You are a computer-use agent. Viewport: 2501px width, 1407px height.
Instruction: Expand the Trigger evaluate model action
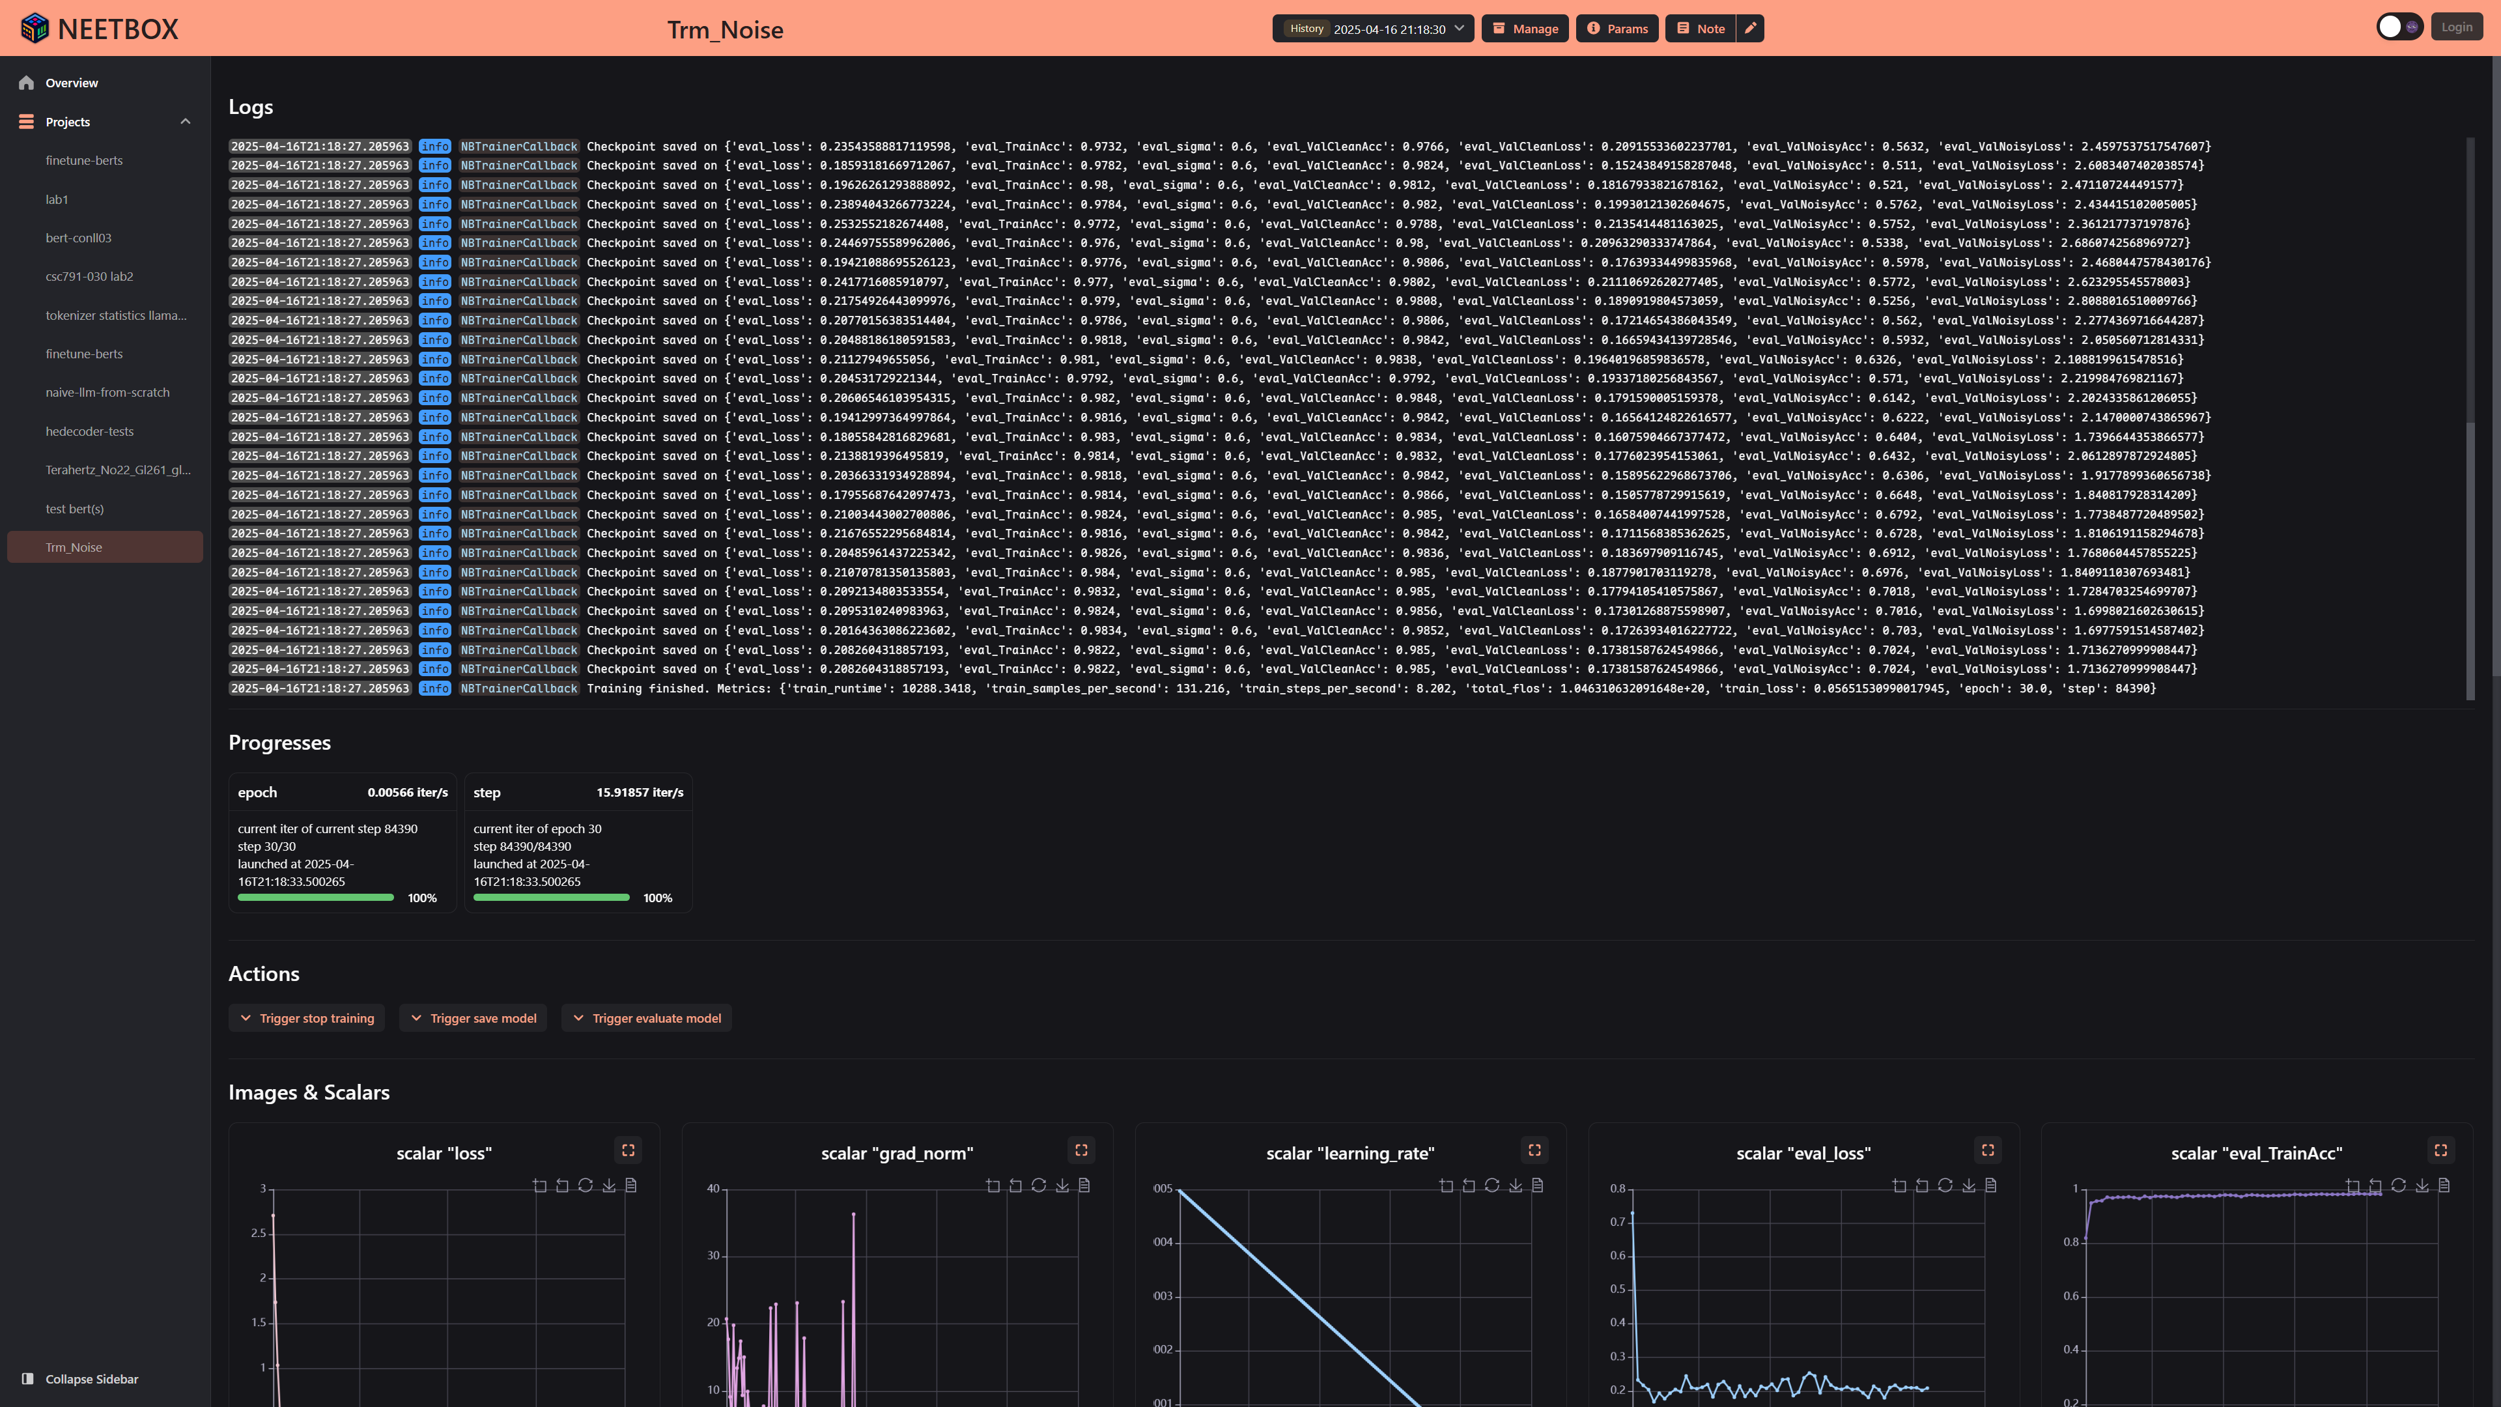[x=647, y=1017]
